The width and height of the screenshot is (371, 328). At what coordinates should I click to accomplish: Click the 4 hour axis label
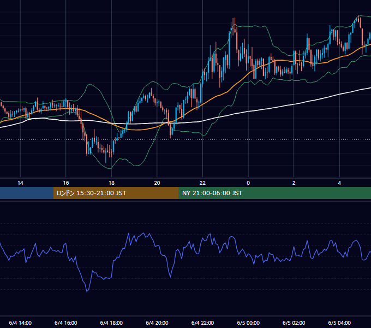click(339, 183)
